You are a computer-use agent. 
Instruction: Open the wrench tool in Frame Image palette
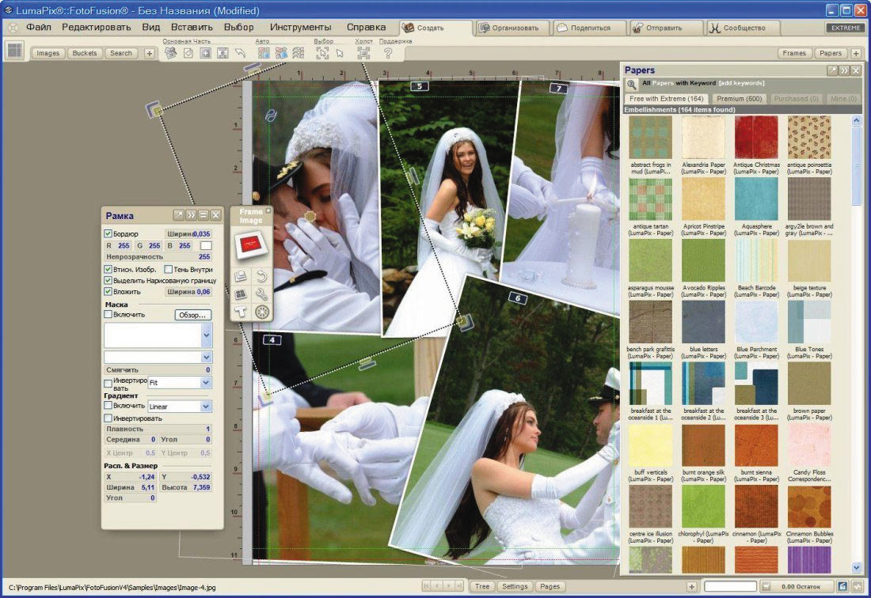click(261, 294)
